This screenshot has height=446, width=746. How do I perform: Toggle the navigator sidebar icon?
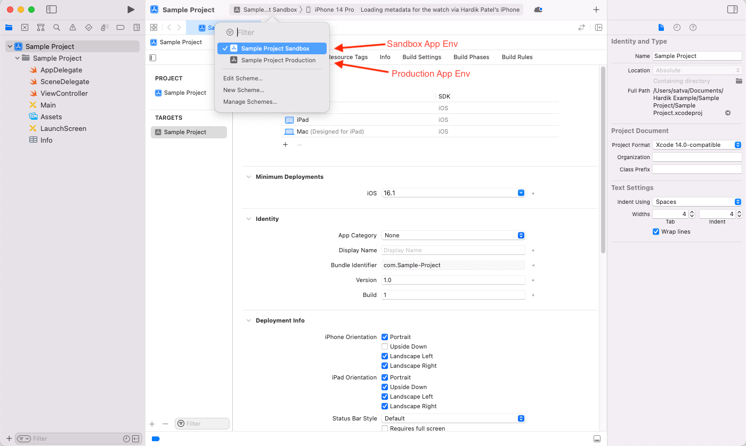[x=52, y=10]
